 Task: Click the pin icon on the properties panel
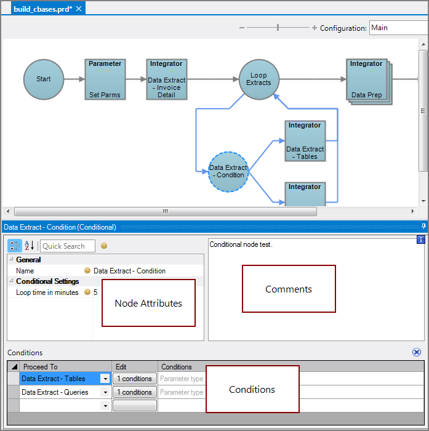[x=423, y=227]
